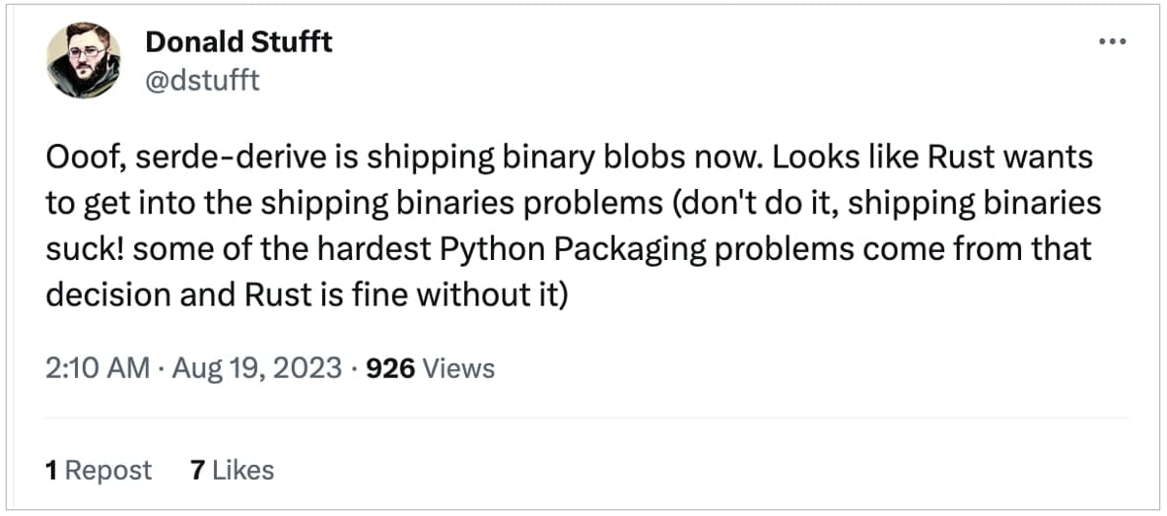
Task: Click the 926 view count number
Action: [x=391, y=368]
